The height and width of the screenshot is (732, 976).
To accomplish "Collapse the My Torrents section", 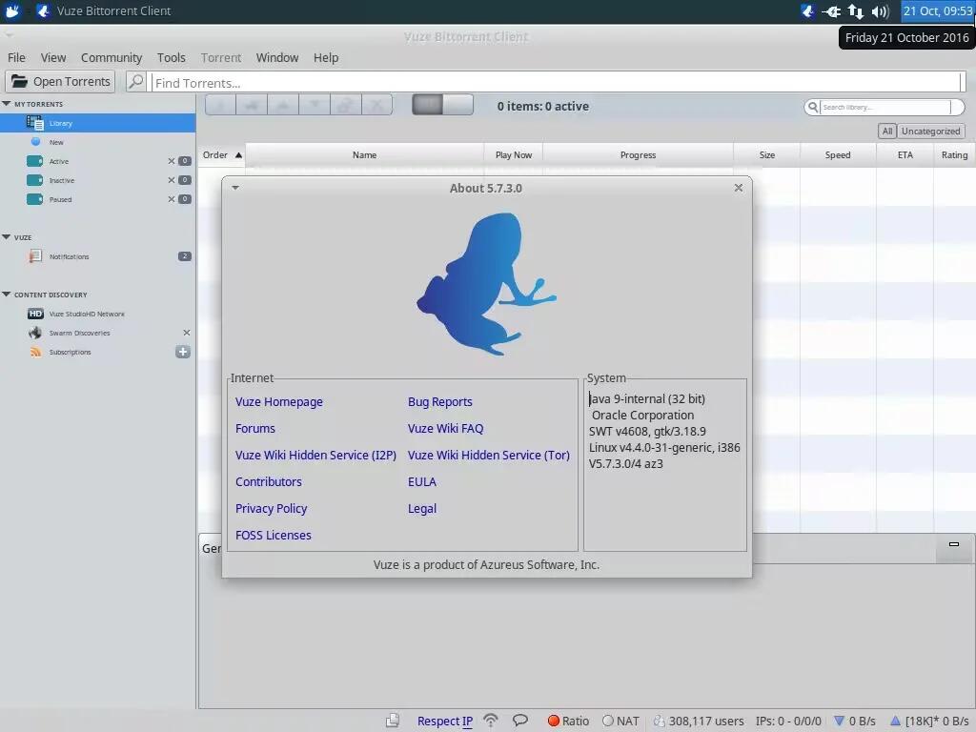I will tap(7, 103).
